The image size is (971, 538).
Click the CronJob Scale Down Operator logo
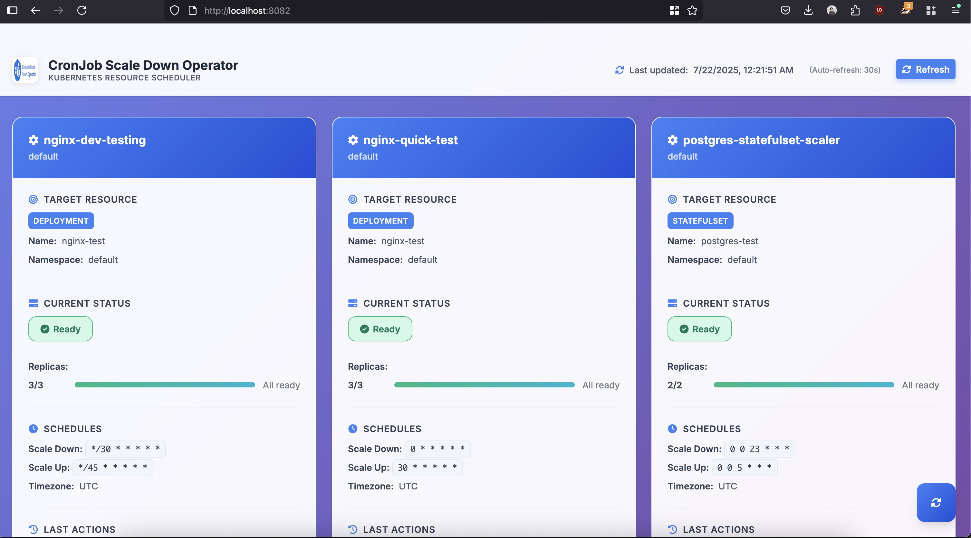(24, 70)
